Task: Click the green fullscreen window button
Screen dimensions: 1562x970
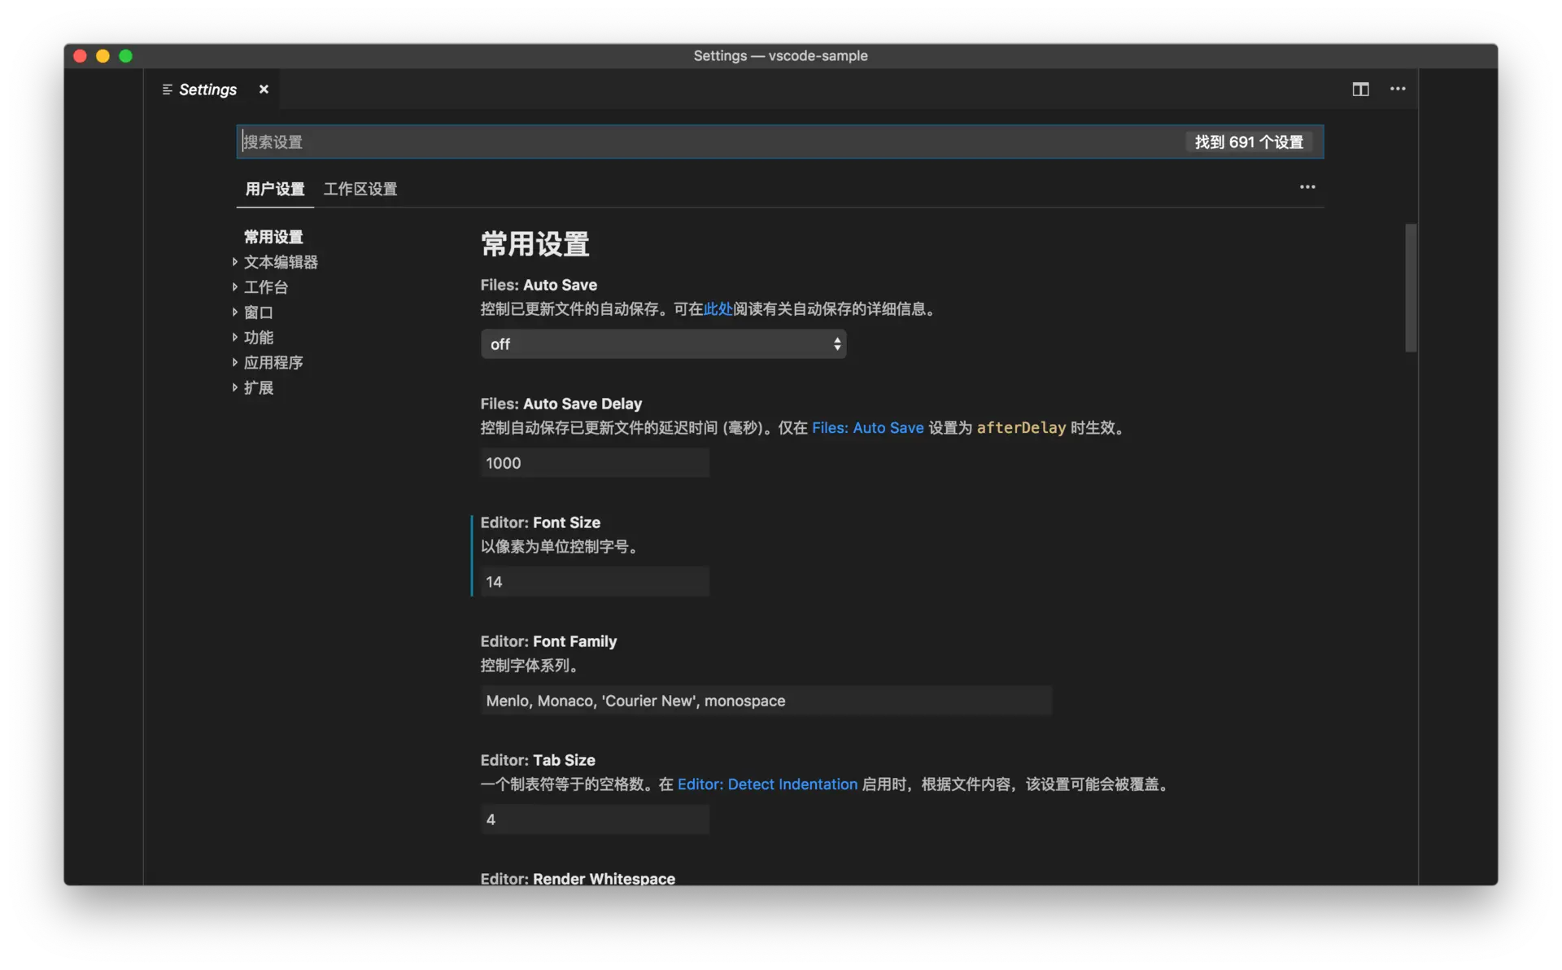Action: tap(125, 56)
